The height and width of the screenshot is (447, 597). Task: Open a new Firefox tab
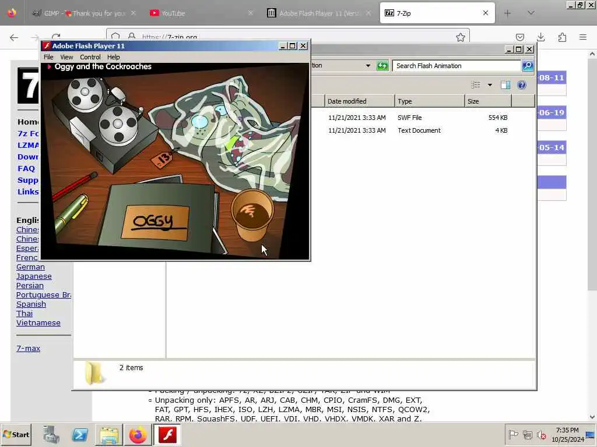pos(508,13)
